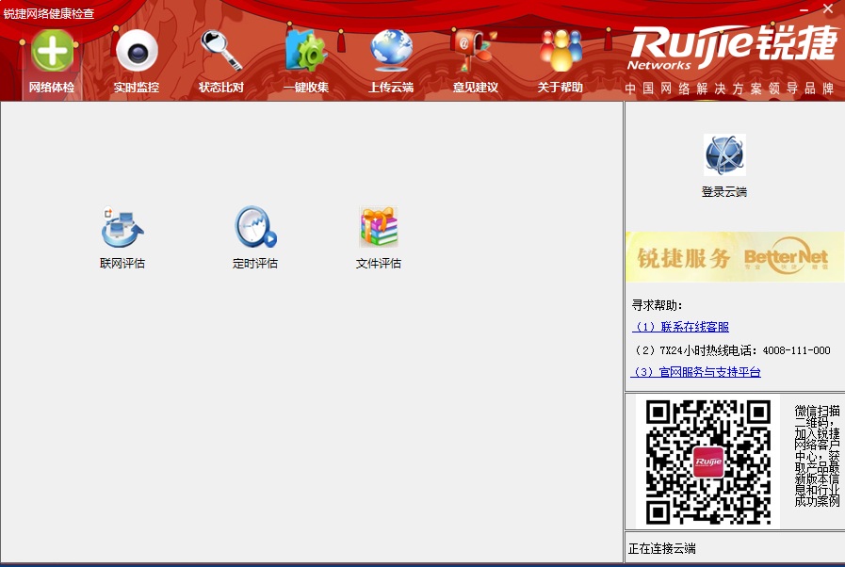Image resolution: width=845 pixels, height=567 pixels.
Task: Click the 锐捷服务 BetterNet service banner
Action: [734, 256]
